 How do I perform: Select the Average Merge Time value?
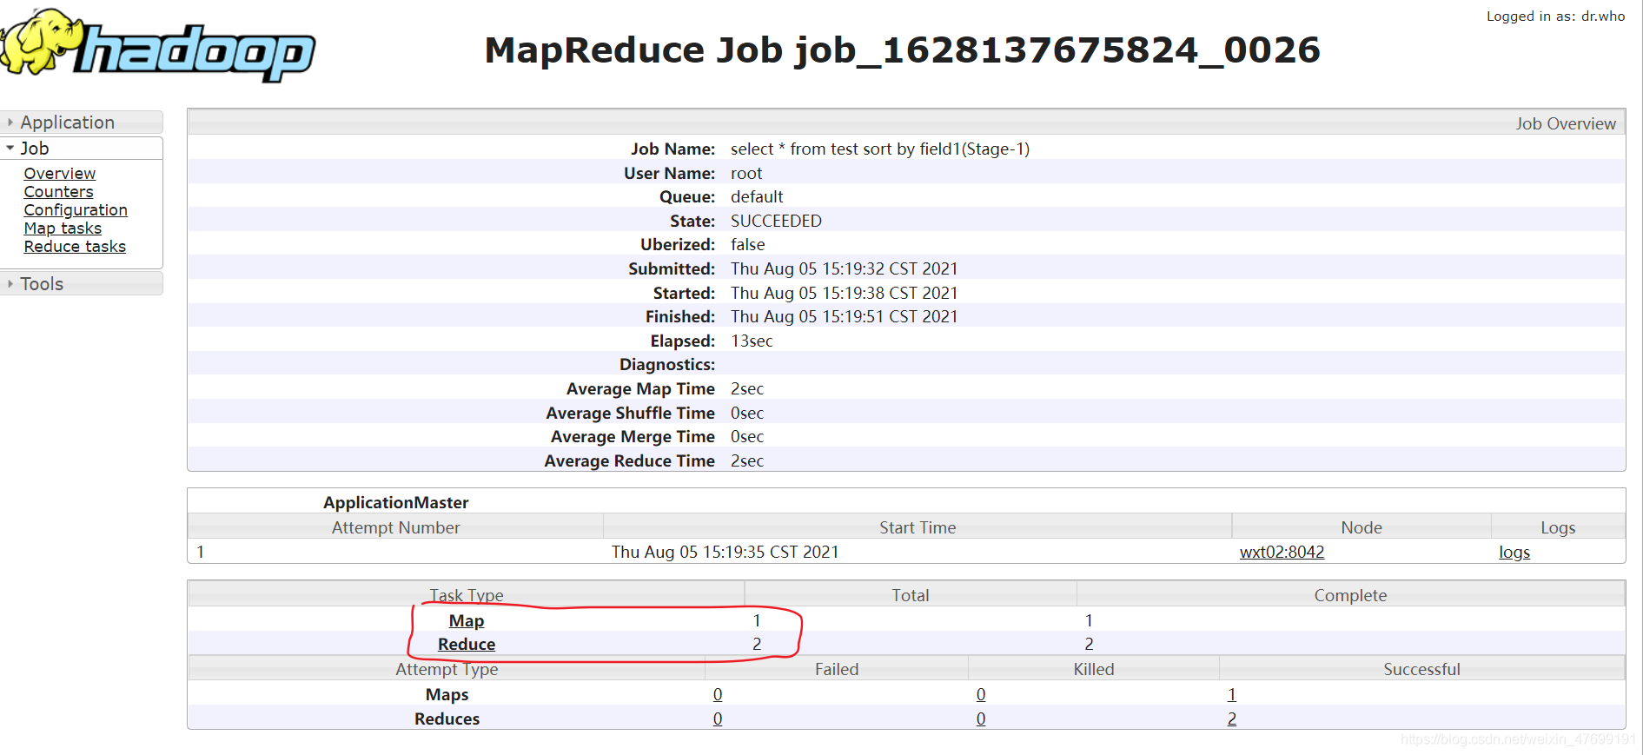click(x=747, y=437)
